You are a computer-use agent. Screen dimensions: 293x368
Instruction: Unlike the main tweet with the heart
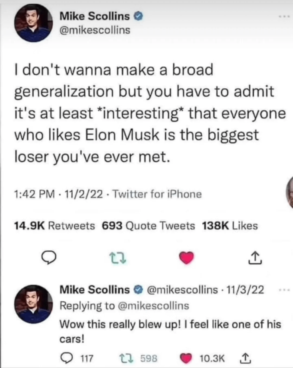[x=187, y=258]
